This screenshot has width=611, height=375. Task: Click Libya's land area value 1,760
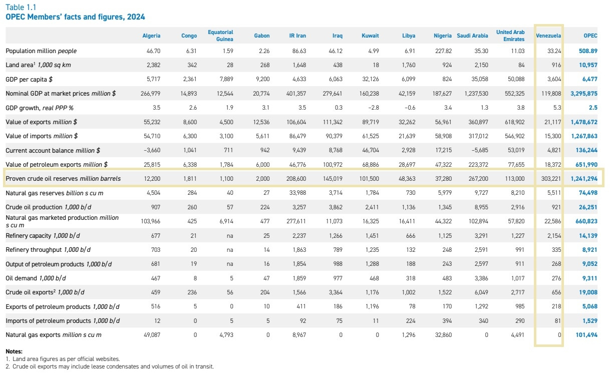(x=408, y=65)
